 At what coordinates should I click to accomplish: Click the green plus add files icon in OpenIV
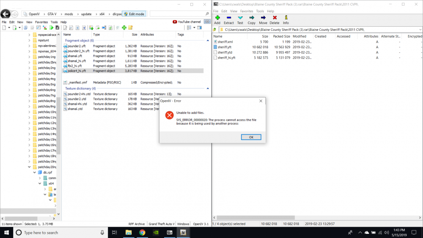click(x=124, y=28)
